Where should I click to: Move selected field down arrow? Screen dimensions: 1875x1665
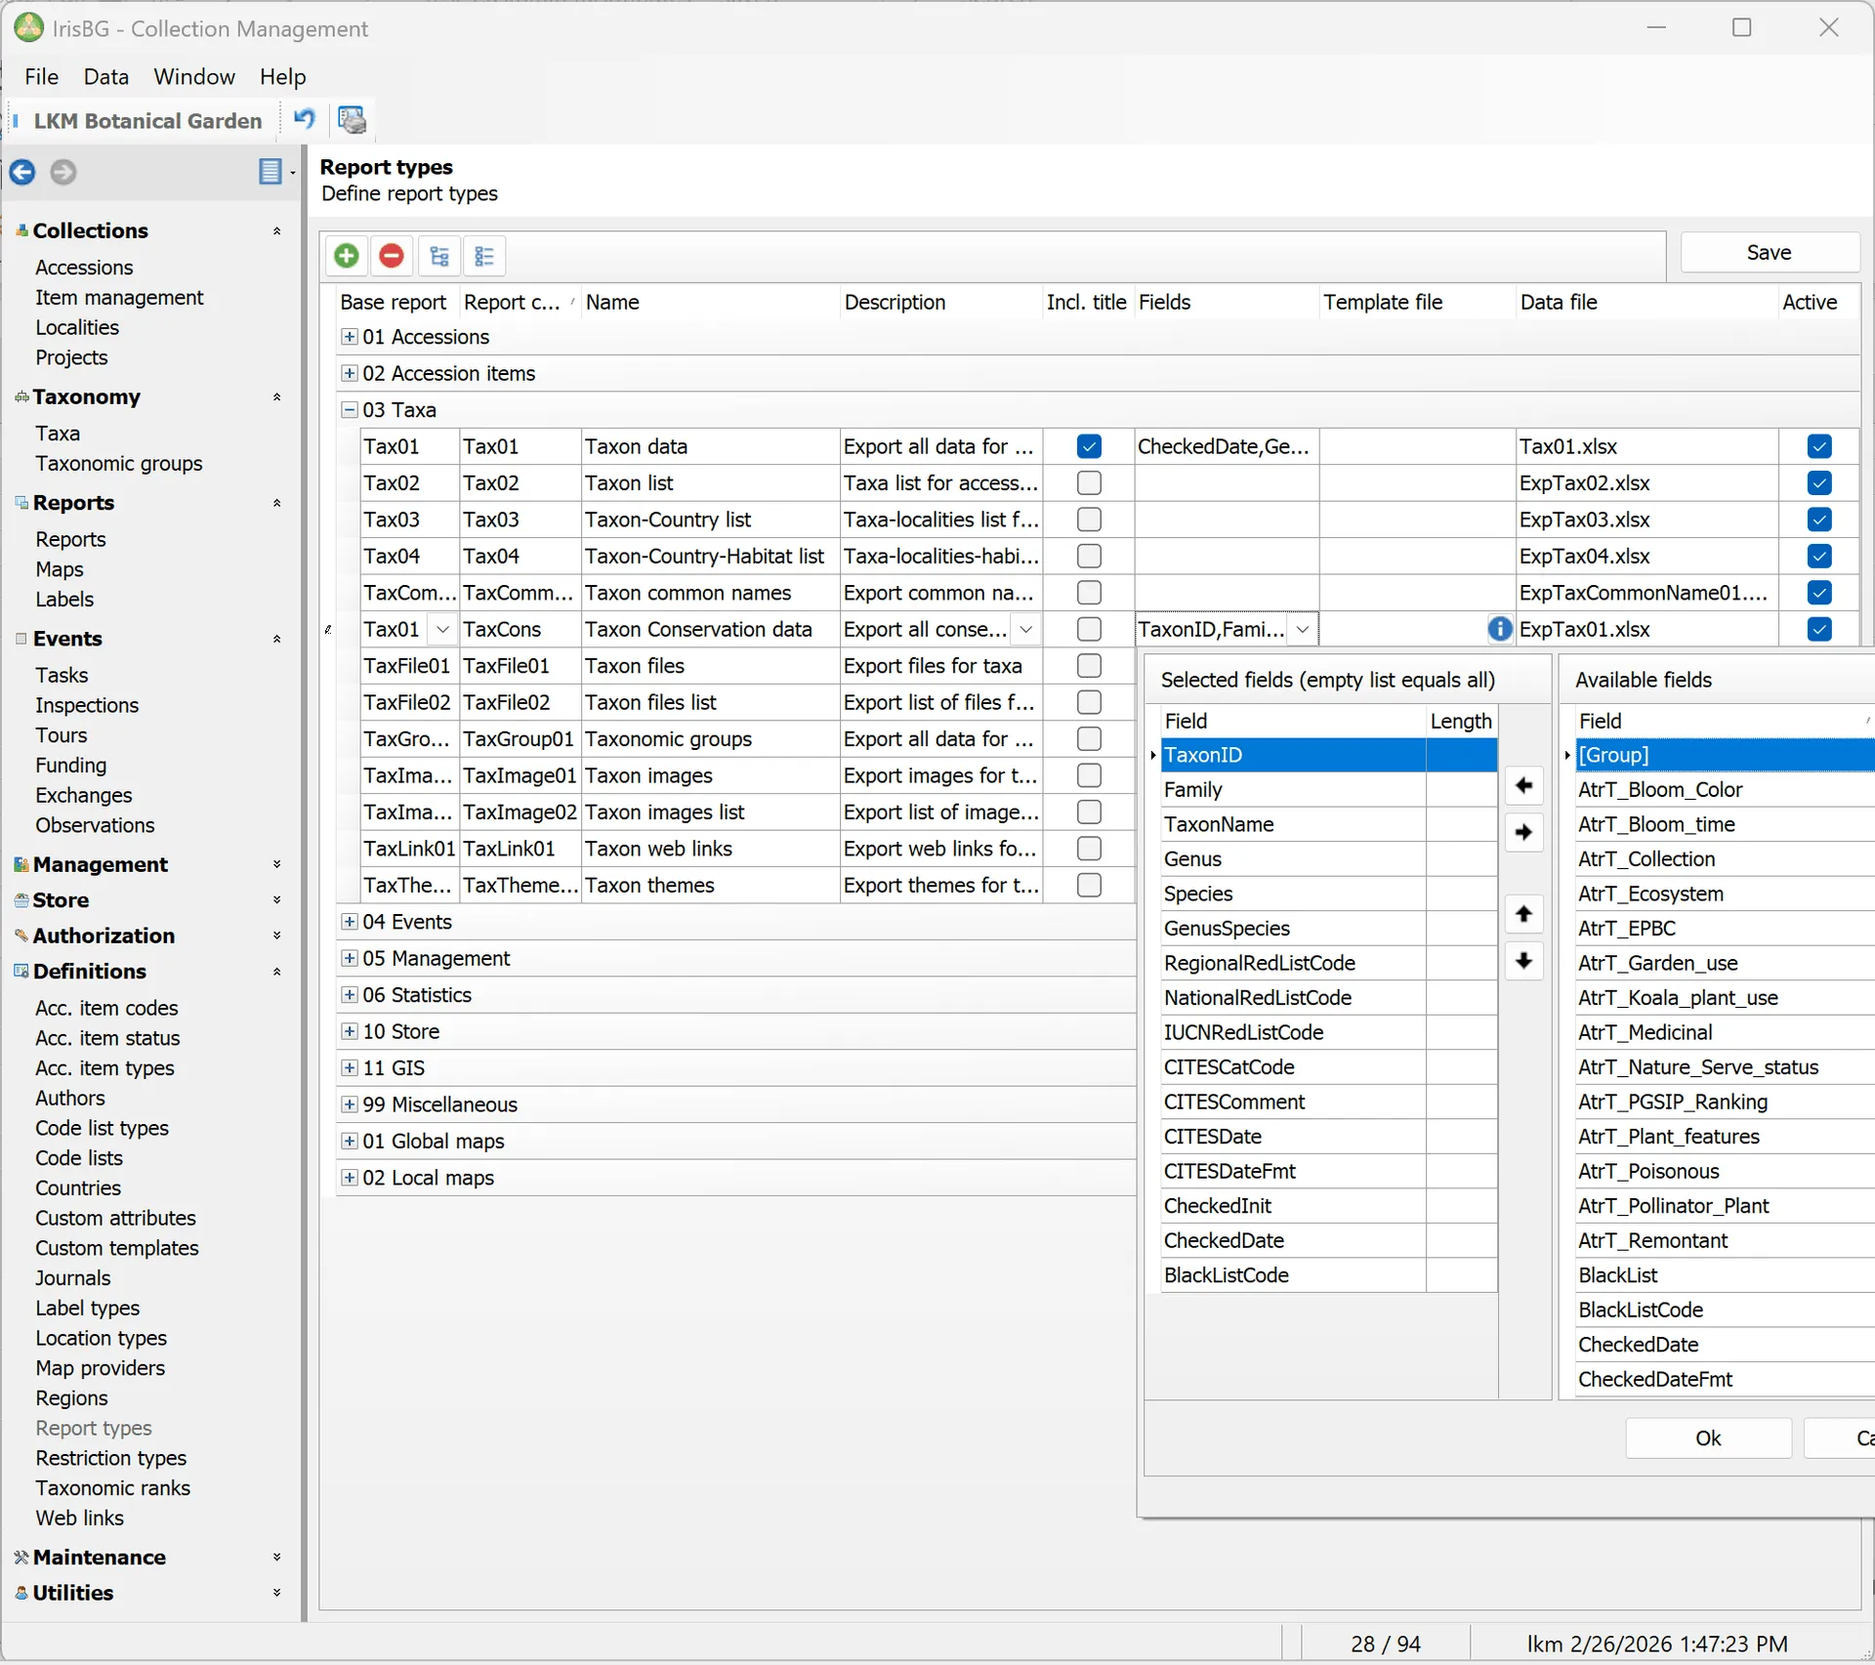click(x=1523, y=961)
